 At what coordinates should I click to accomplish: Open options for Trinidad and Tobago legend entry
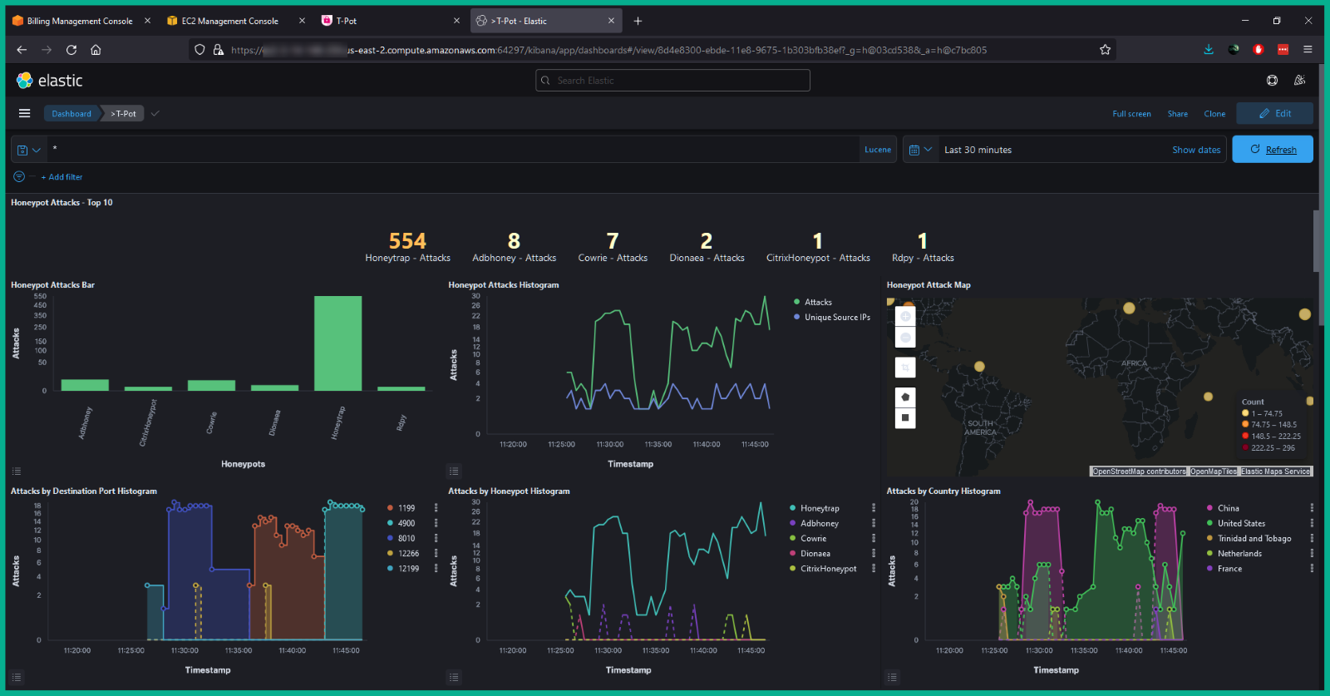tap(1312, 538)
